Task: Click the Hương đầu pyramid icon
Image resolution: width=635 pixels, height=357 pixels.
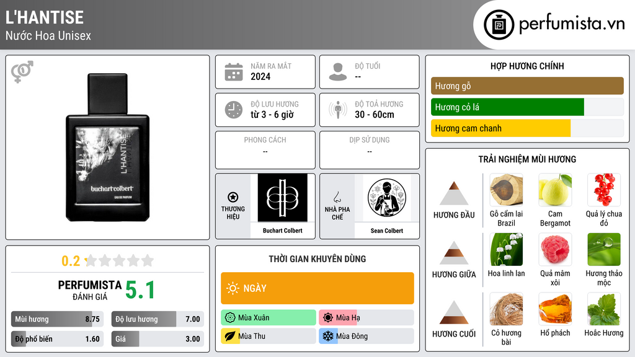Action: click(454, 193)
